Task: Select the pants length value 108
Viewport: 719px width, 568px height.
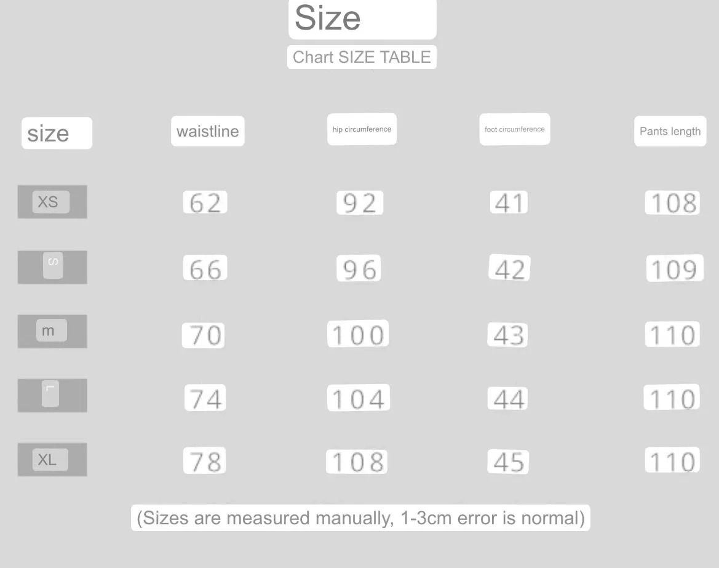Action: (x=672, y=202)
